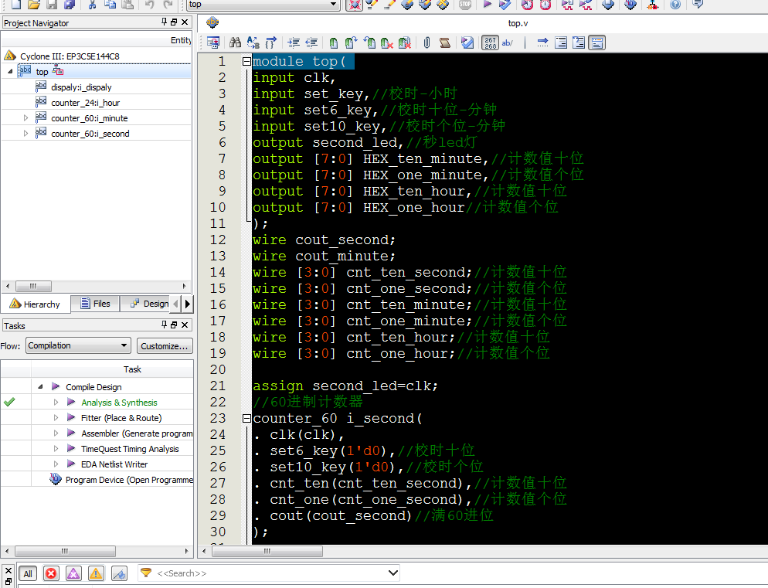This screenshot has height=588, width=768.
Task: Increase indent of selected code
Action: pos(294,42)
